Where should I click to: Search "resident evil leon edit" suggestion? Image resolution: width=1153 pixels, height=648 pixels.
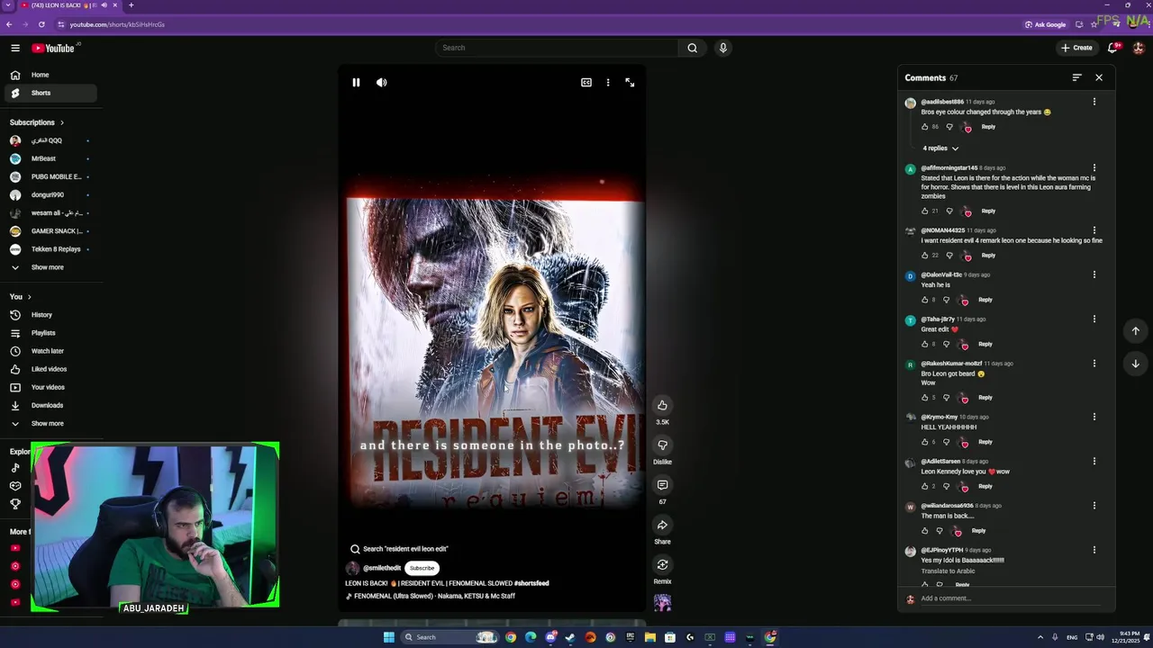coord(399,549)
